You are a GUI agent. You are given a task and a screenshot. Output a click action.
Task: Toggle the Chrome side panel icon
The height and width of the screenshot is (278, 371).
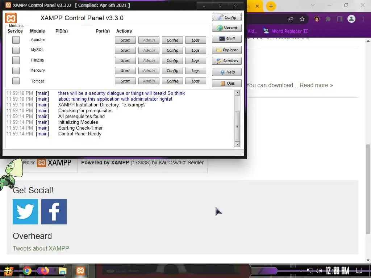point(340,19)
